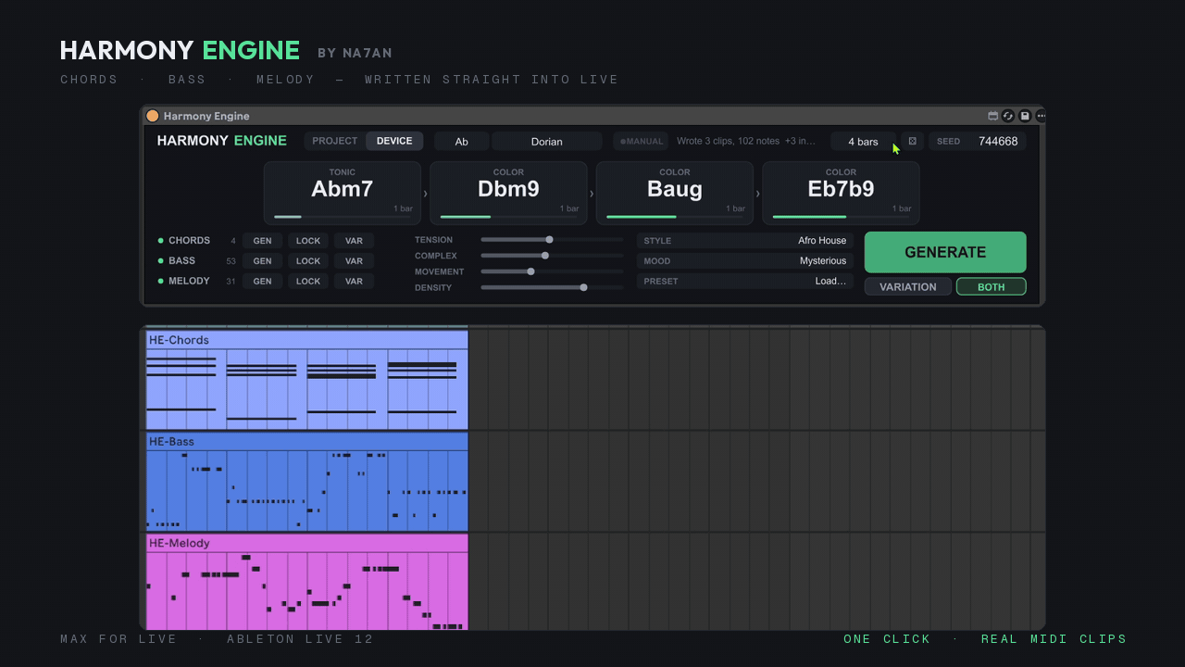Randomize the seed with the dice icon

[x=913, y=141]
